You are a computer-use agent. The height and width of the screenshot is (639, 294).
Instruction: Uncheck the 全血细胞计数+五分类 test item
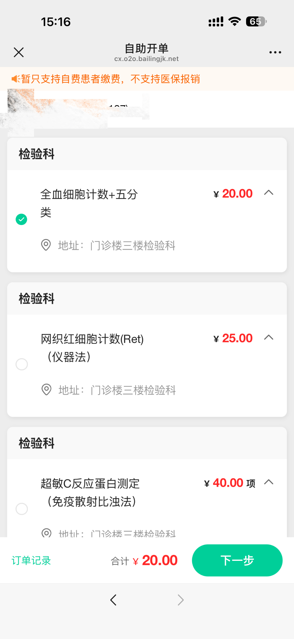(x=22, y=219)
